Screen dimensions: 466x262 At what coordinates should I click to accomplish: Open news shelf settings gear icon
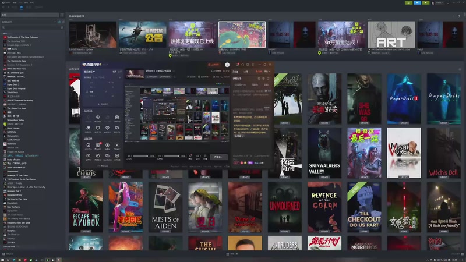83,16
